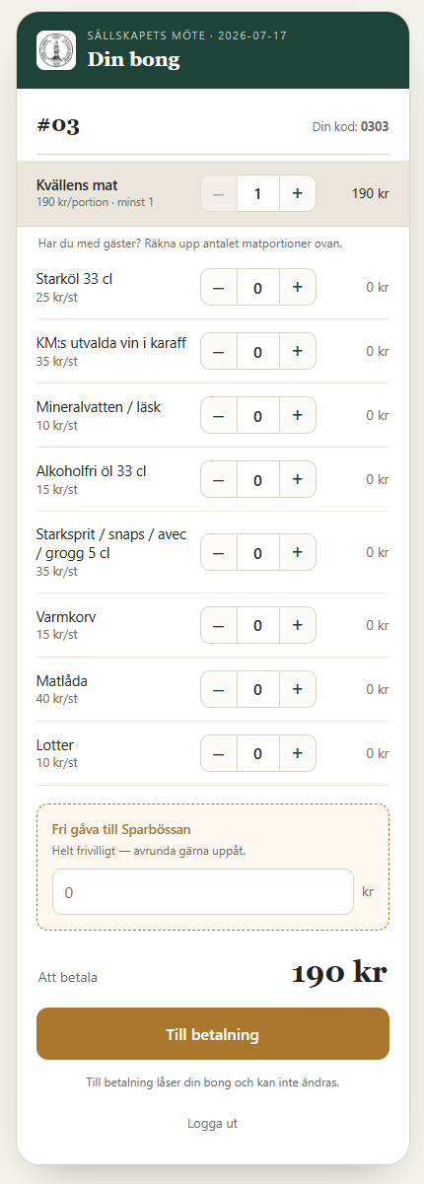The height and width of the screenshot is (1184, 424).
Task: Add one Matlåda
Action: [x=297, y=689]
